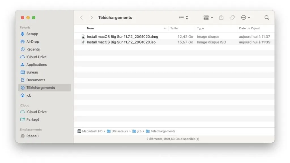290x163 pixels.
Task: Click the .iso file's disk image icon
Action: [x=83, y=42]
